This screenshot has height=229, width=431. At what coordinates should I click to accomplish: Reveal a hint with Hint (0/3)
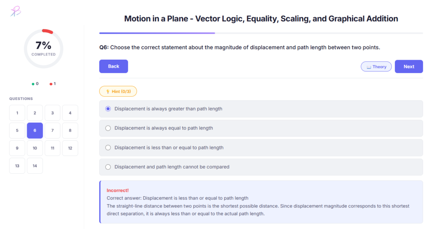coord(118,91)
